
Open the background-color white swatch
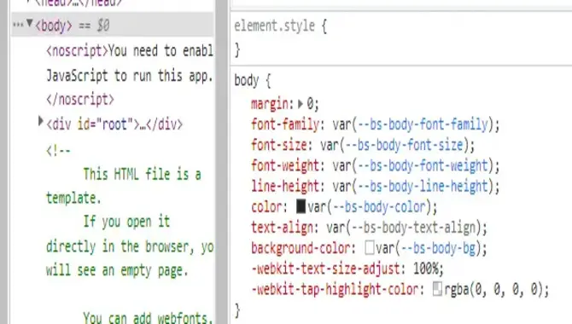(x=369, y=248)
